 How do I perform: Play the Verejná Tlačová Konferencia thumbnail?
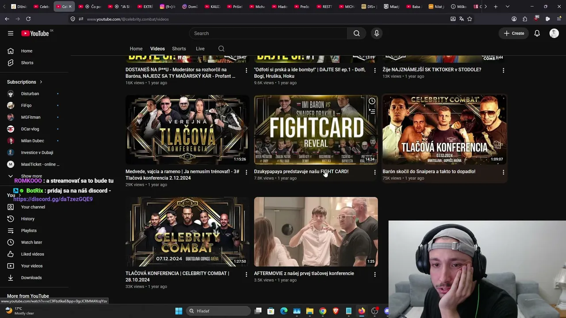click(x=187, y=129)
